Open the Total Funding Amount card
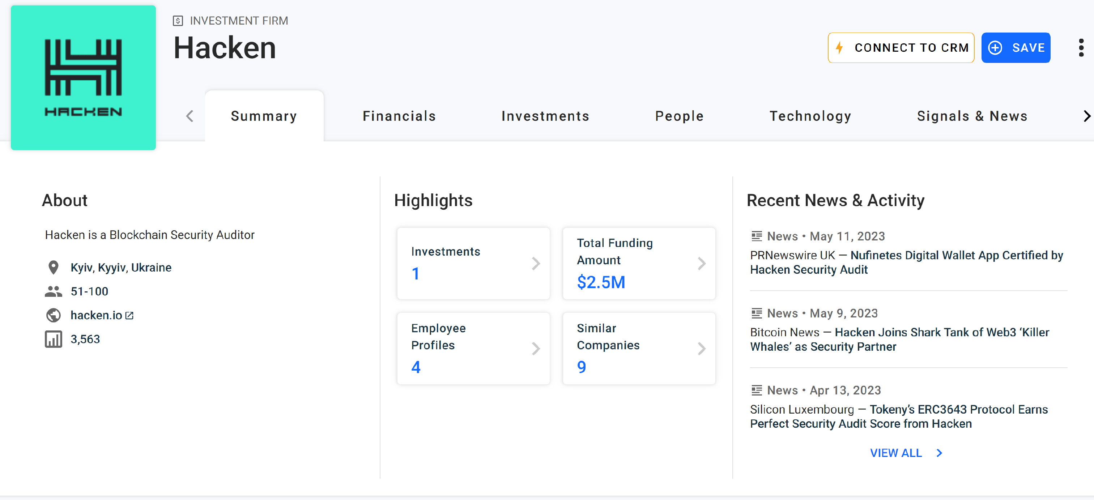This screenshot has width=1094, height=500. point(639,264)
